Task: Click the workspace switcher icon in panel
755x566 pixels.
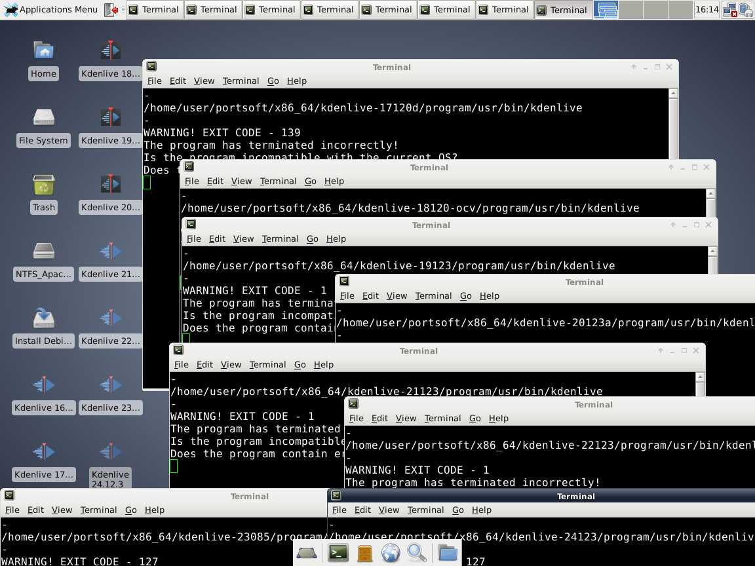Action: pos(606,10)
